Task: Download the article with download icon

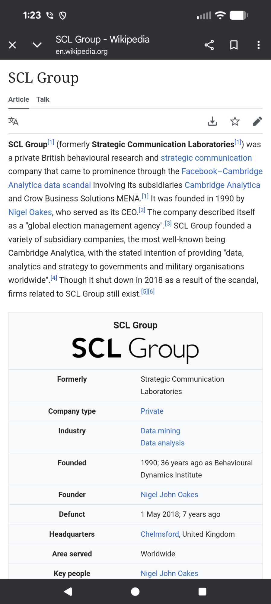Action: [212, 121]
